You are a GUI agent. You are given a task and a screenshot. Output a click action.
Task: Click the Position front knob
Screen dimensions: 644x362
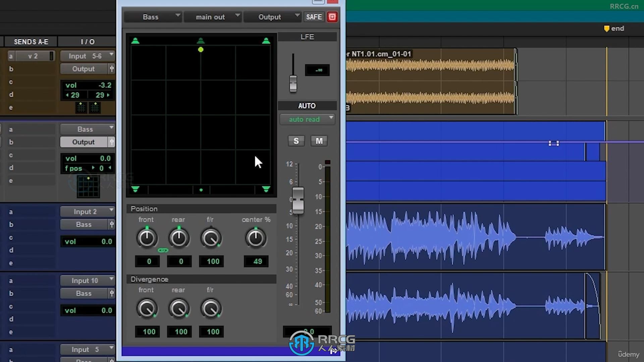[x=147, y=238]
